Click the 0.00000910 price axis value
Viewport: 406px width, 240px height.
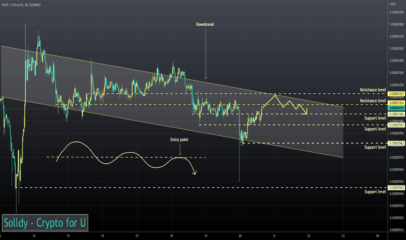coord(396,230)
